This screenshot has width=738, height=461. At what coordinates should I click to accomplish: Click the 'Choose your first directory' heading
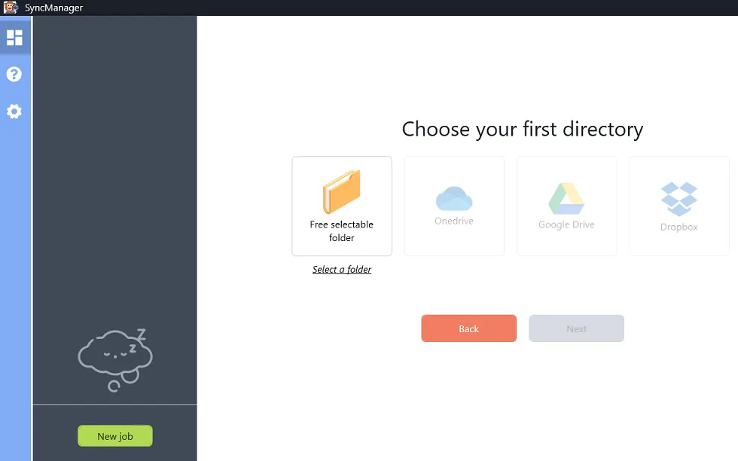coord(522,130)
